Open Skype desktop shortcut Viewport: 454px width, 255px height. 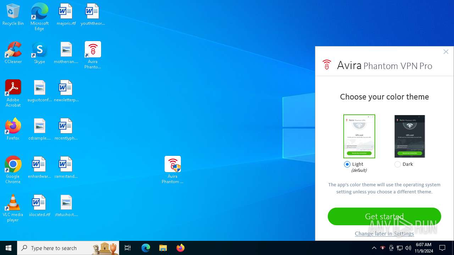[x=39, y=53]
